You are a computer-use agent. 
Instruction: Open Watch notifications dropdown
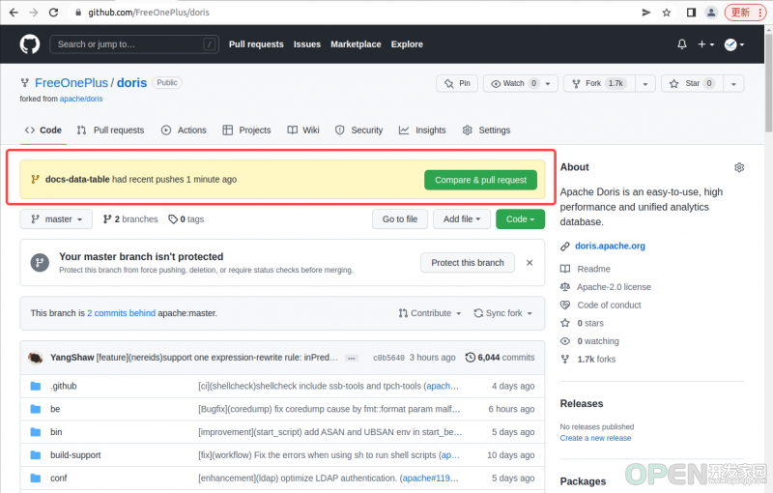(520, 83)
